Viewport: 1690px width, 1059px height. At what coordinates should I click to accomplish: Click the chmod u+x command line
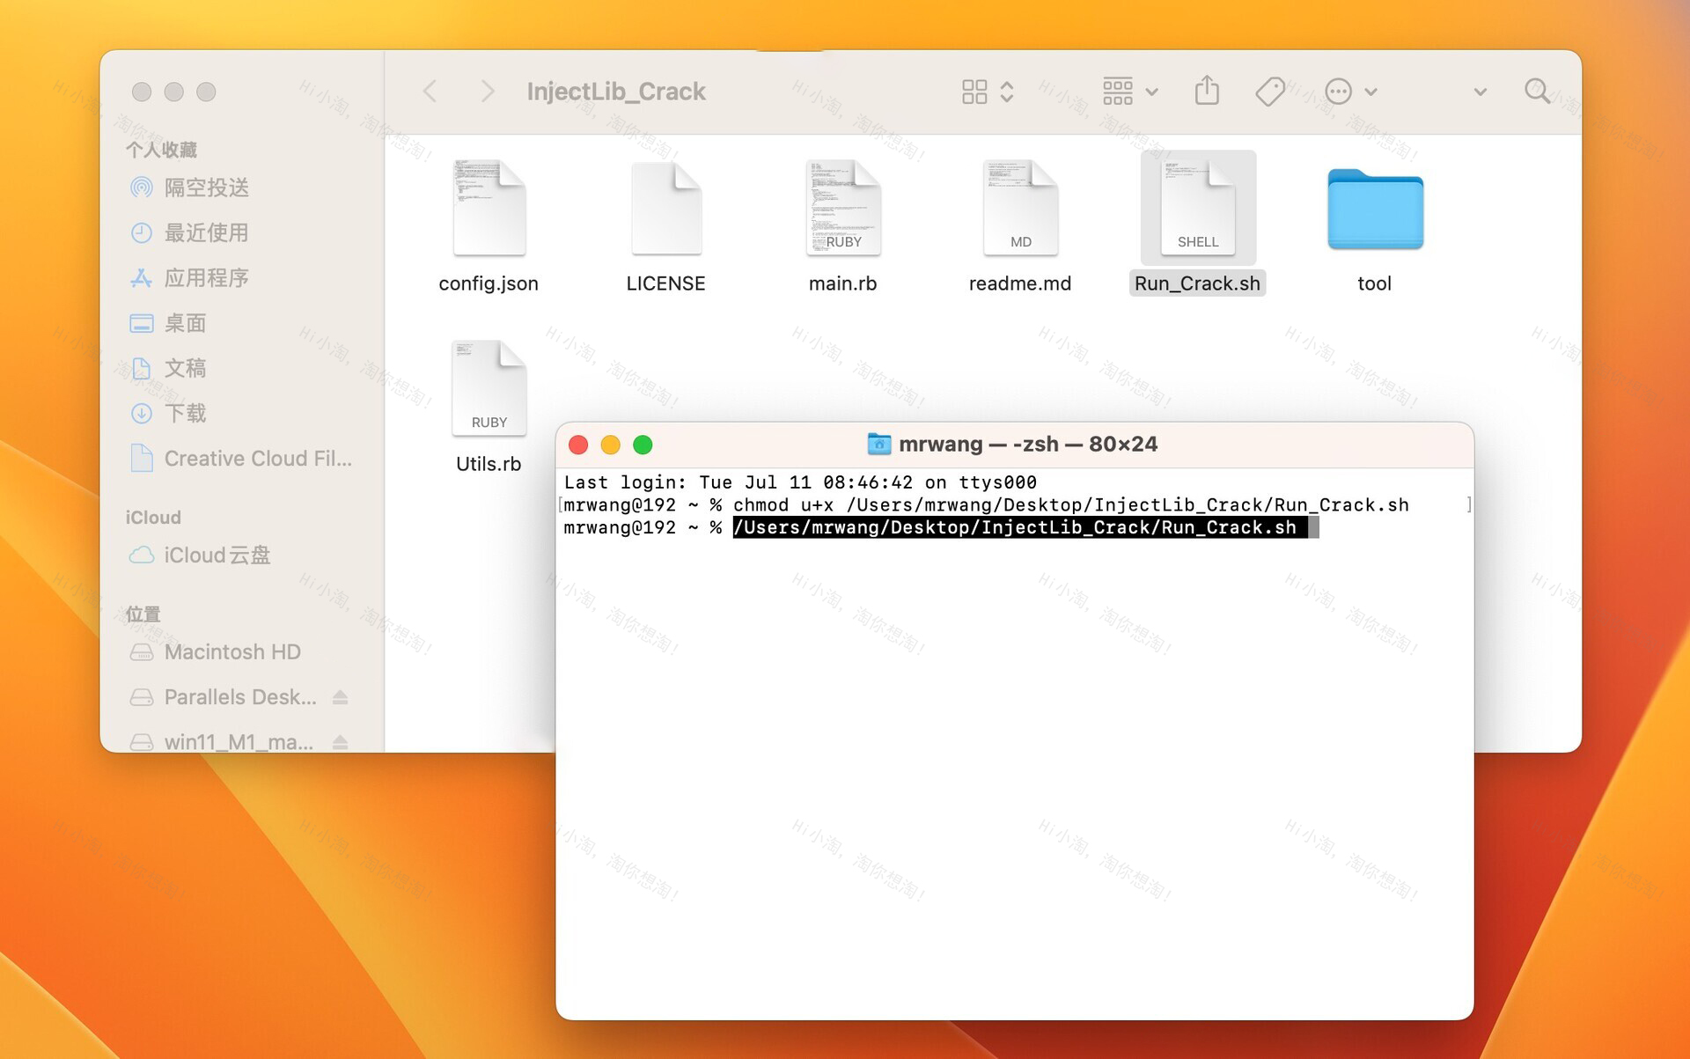pos(1071,505)
